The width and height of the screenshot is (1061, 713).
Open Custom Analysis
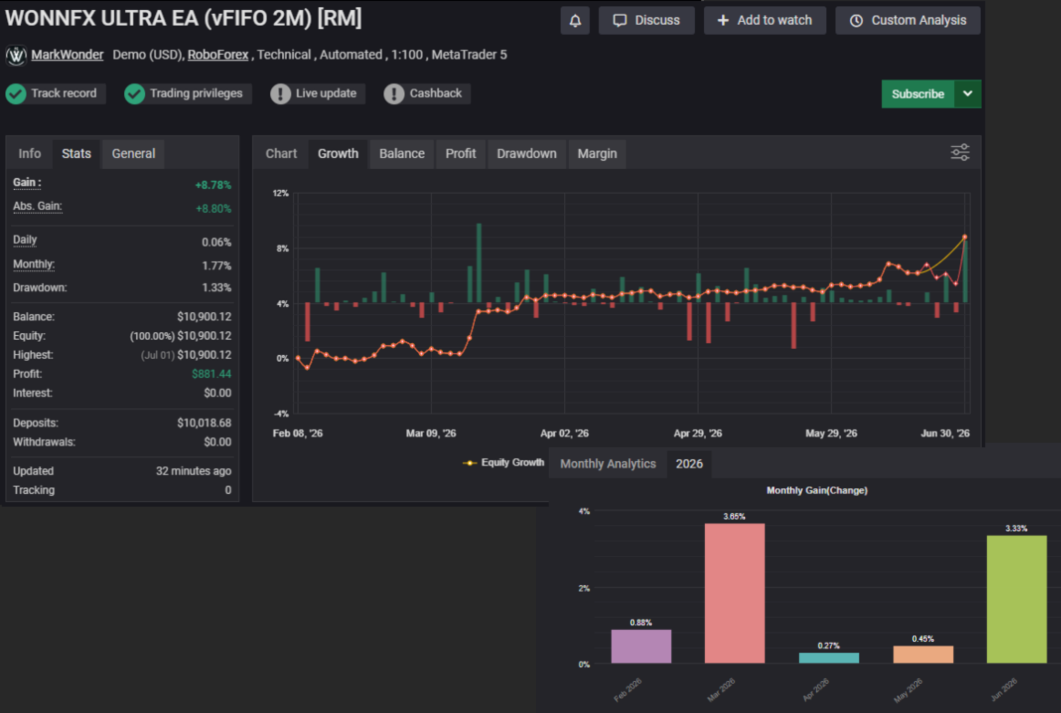click(909, 20)
